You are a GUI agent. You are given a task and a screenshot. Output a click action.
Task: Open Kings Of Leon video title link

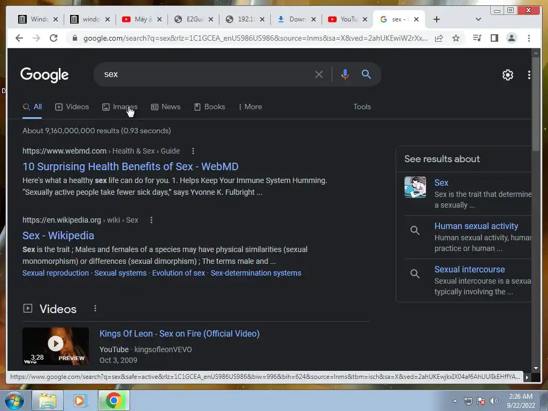[179, 334]
